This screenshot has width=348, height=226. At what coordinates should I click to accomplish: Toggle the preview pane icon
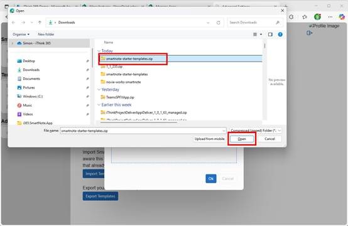(270, 35)
